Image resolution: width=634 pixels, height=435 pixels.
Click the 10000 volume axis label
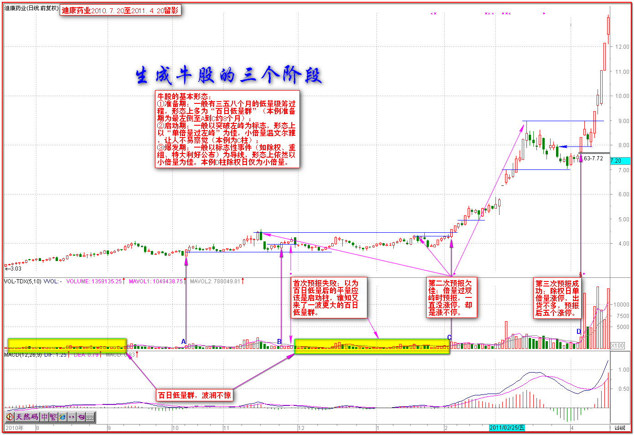(621, 305)
